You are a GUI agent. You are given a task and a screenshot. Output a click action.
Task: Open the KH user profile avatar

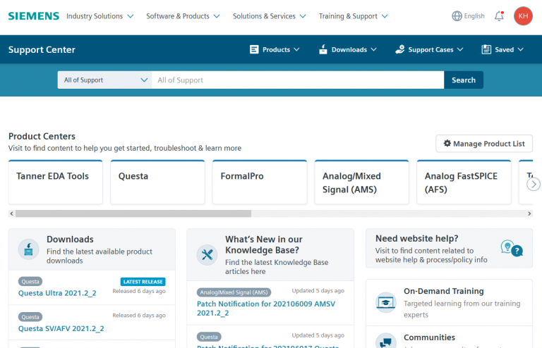(x=523, y=15)
